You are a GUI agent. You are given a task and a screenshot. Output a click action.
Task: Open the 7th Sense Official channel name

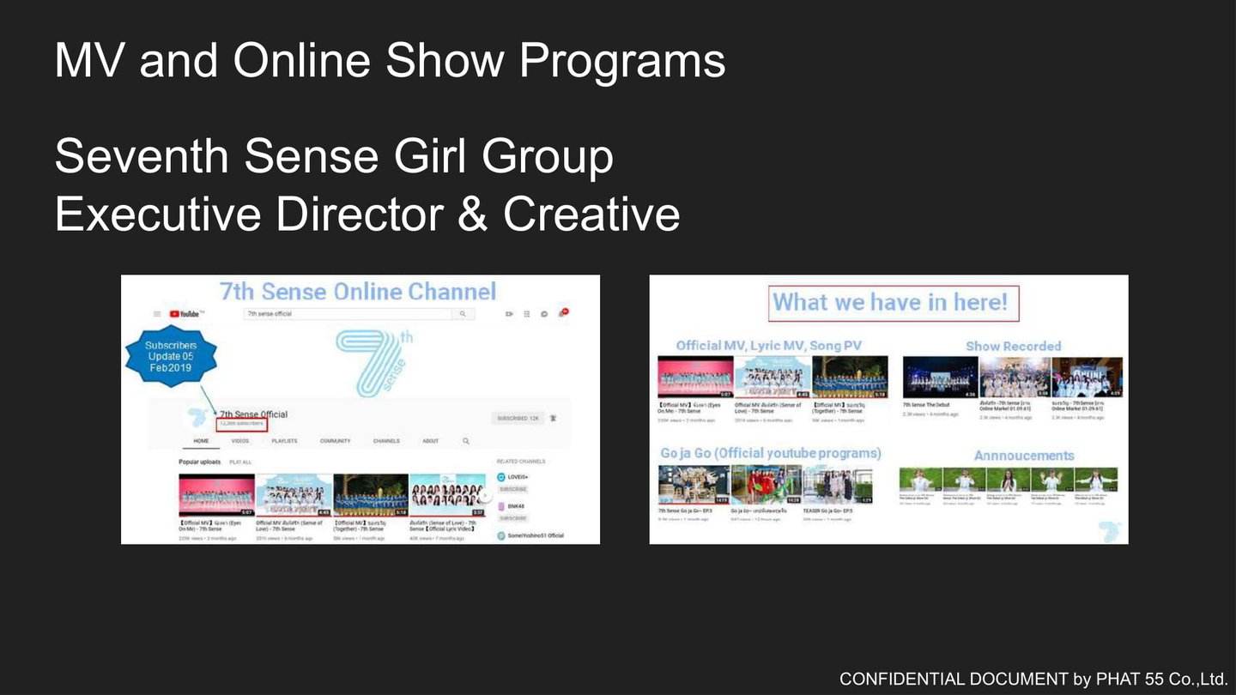tap(253, 414)
